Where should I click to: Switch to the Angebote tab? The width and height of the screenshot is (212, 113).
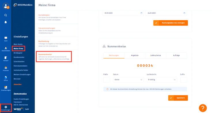tap(135, 55)
